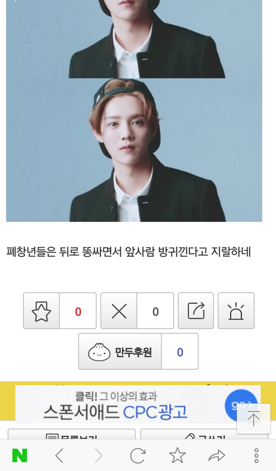Open the 스폰서애드 CPC광고 banner
276x471 pixels.
click(x=138, y=404)
